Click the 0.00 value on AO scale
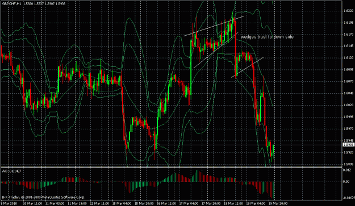Image resolution: width=355 pixels, height=206 pixels. pyautogui.click(x=346, y=182)
